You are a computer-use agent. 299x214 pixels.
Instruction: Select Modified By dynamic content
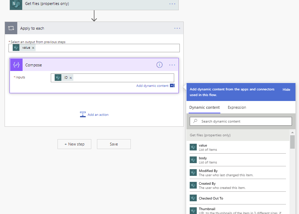pyautogui.click(x=238, y=173)
